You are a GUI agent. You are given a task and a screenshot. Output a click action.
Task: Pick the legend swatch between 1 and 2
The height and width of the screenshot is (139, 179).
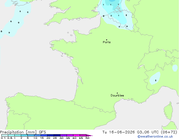[x=18, y=135]
